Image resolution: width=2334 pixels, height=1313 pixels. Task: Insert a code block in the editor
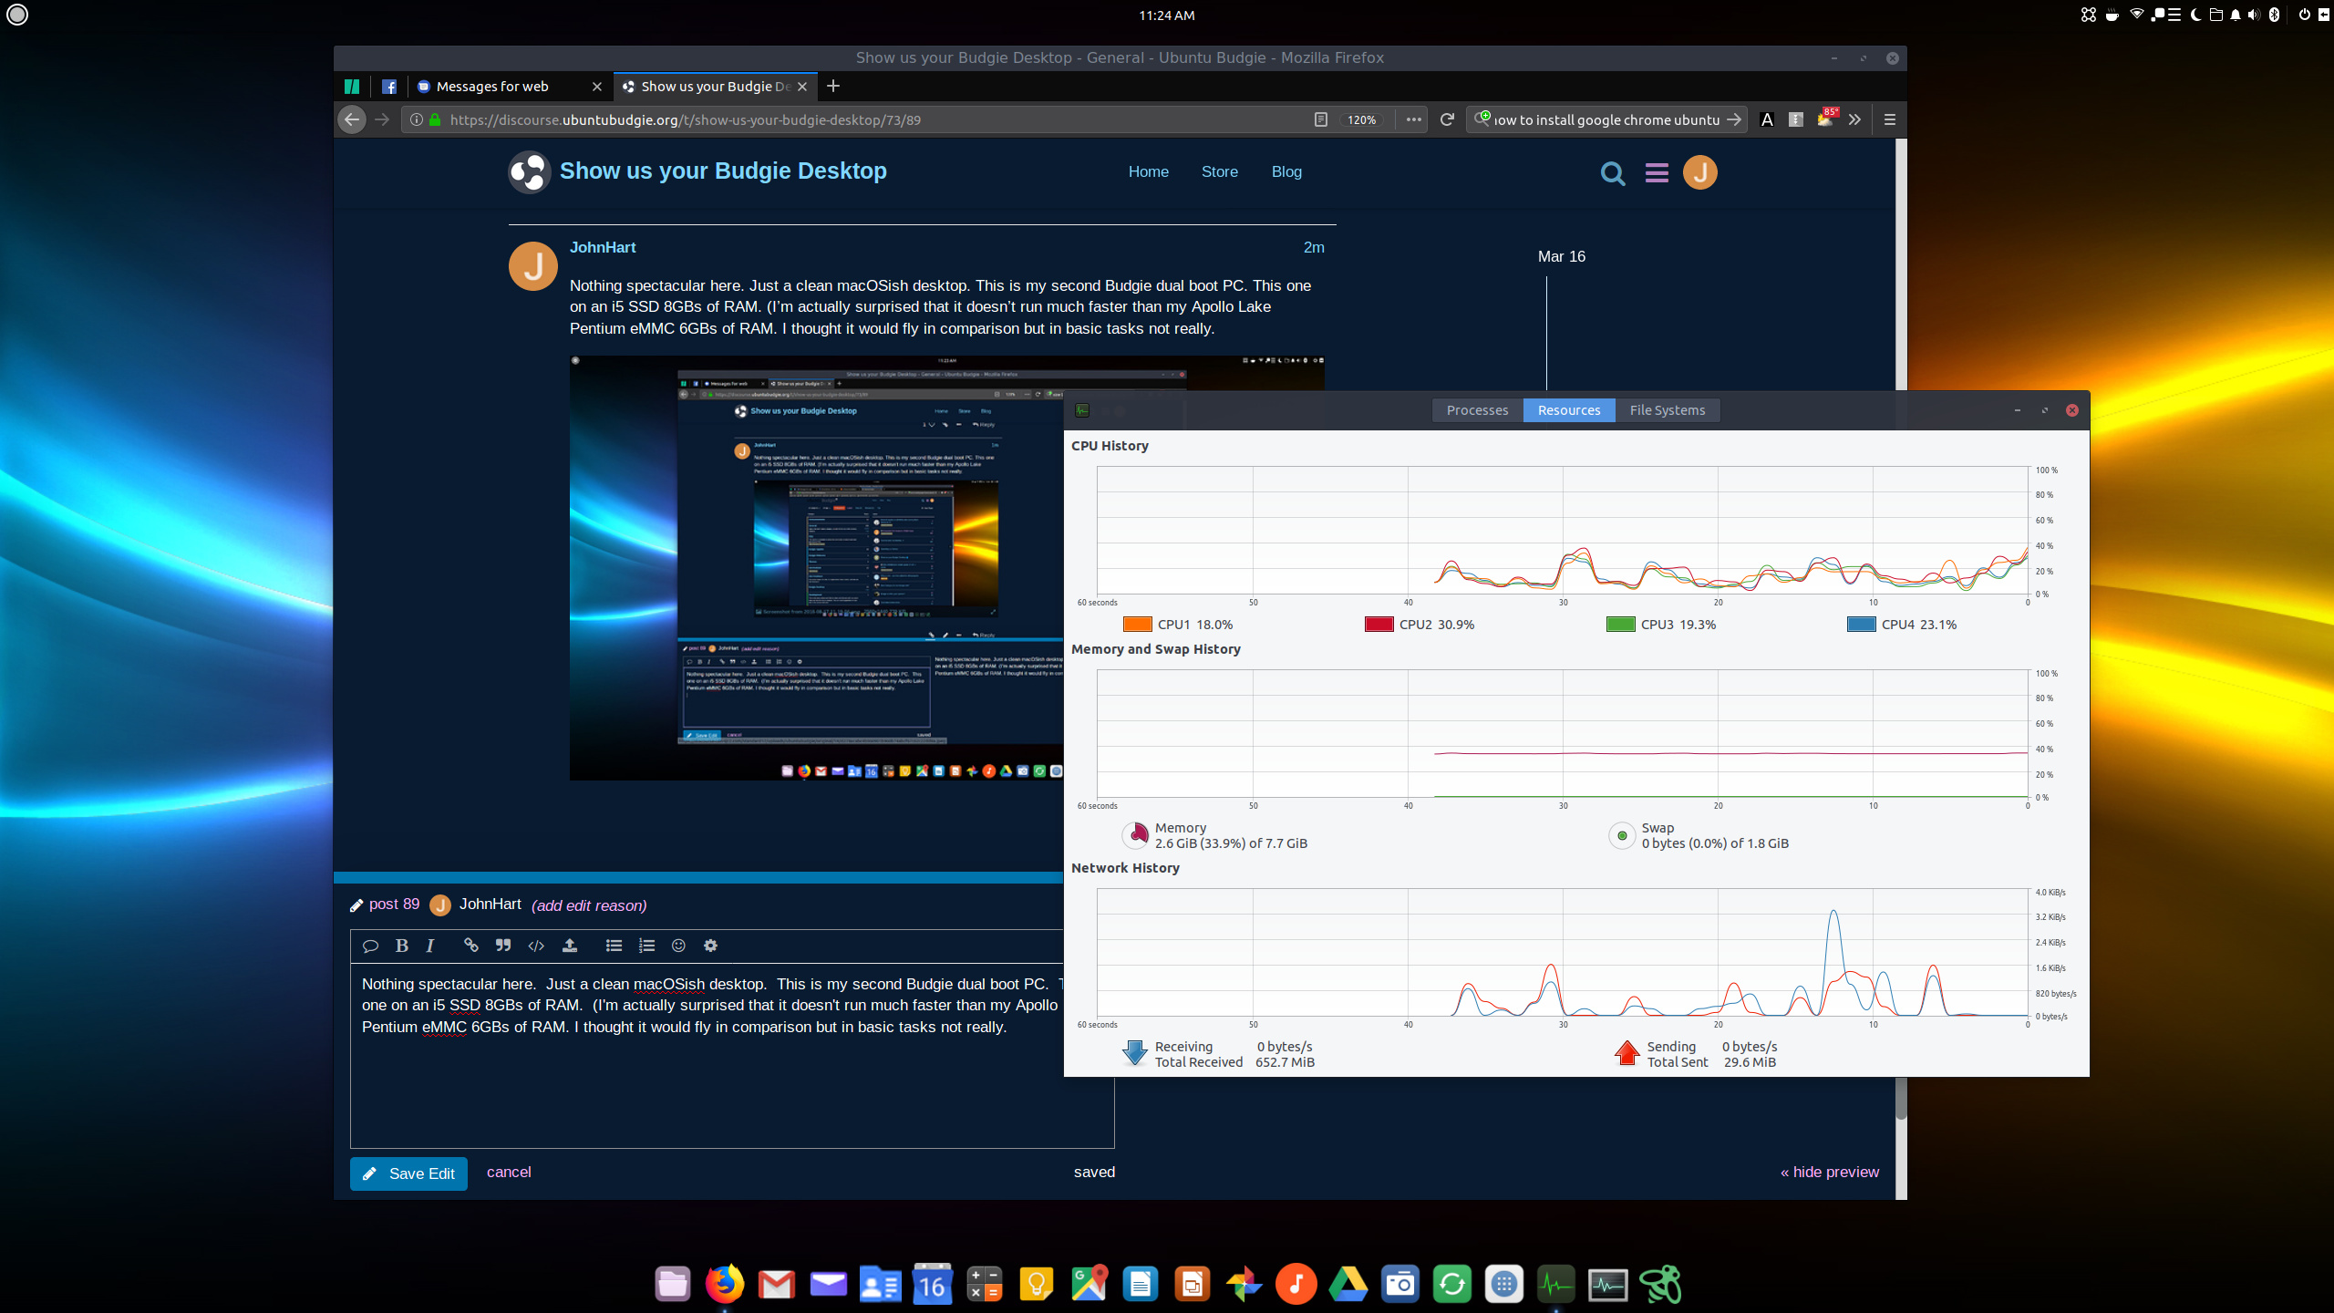click(536, 946)
